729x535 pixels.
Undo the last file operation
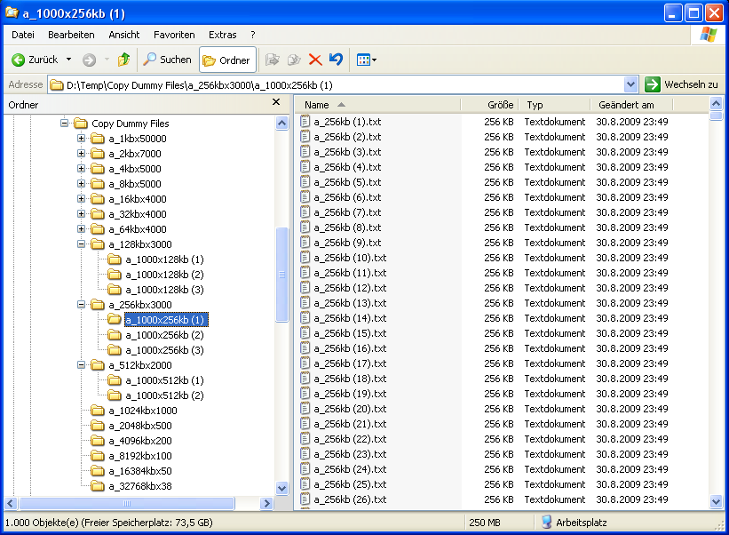[337, 60]
